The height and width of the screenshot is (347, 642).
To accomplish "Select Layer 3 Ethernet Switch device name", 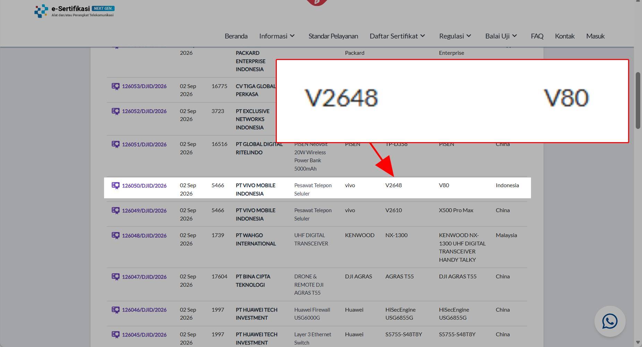I will point(313,339).
